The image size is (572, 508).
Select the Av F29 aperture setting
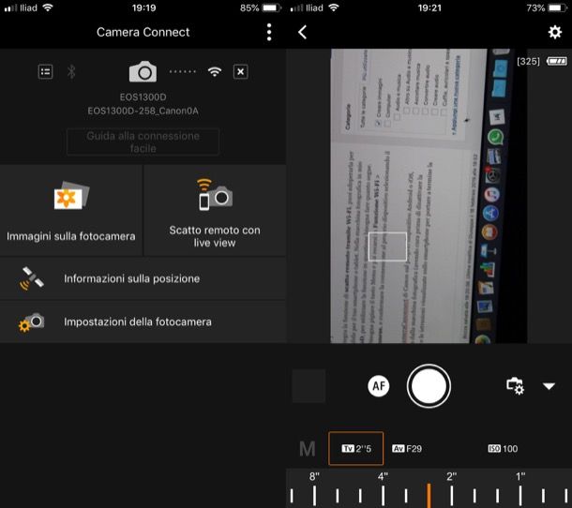[407, 449]
